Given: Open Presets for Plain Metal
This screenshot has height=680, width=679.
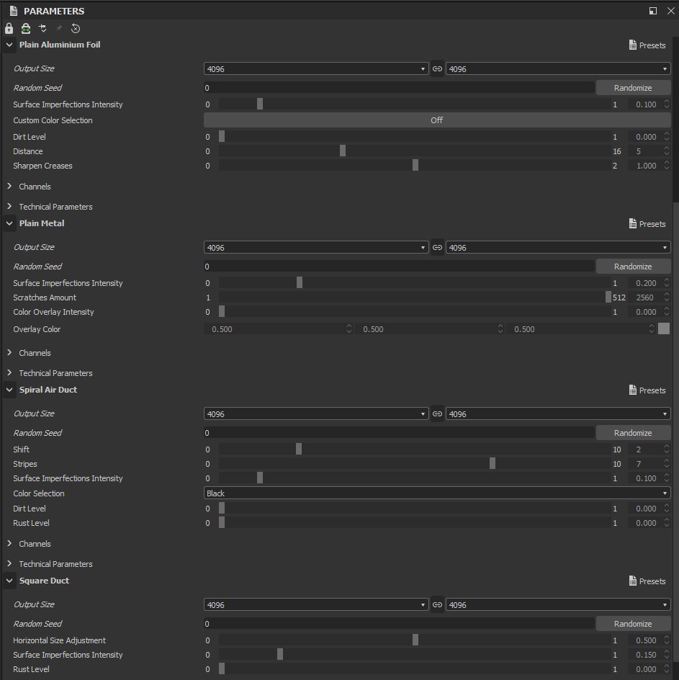Looking at the screenshot, I should 647,224.
